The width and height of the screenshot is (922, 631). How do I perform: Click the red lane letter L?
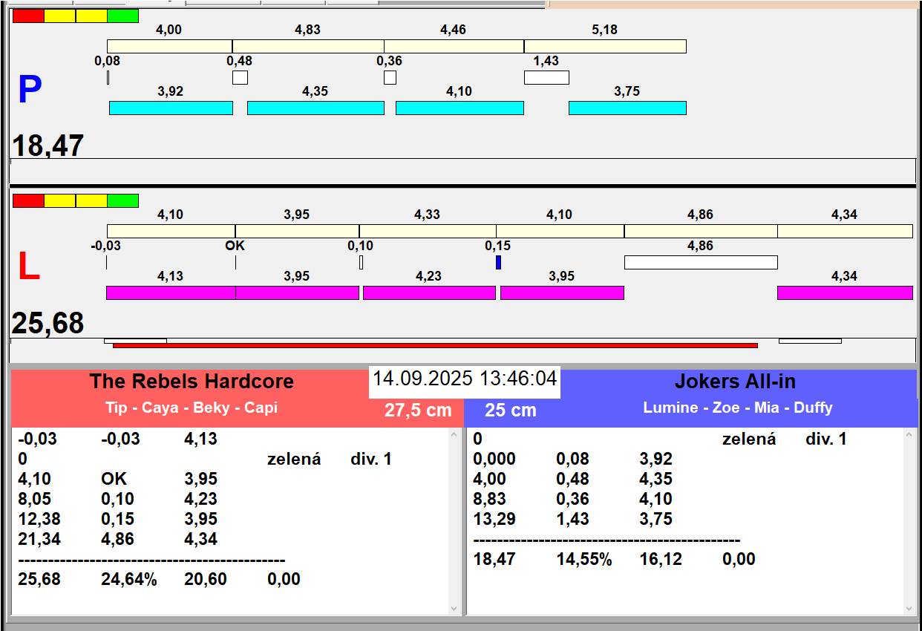click(x=29, y=267)
